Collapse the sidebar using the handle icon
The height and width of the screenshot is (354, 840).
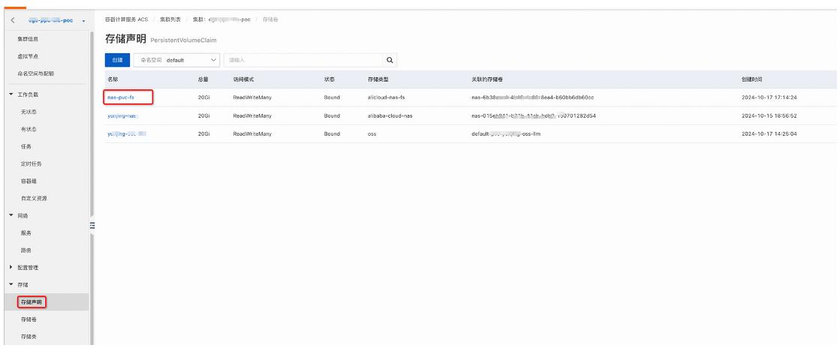click(x=92, y=225)
